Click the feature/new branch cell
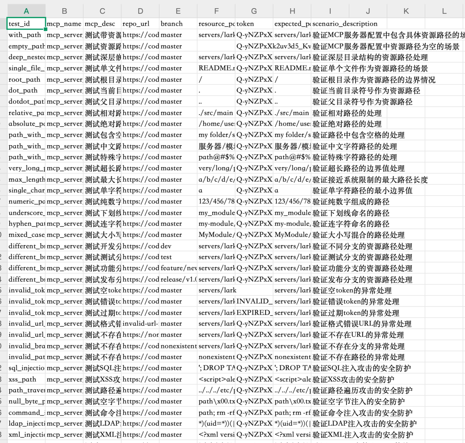The image size is (465, 443). (178, 268)
